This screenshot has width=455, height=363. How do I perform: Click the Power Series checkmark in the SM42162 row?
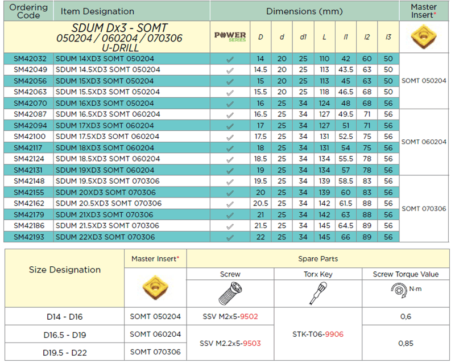[230, 204]
